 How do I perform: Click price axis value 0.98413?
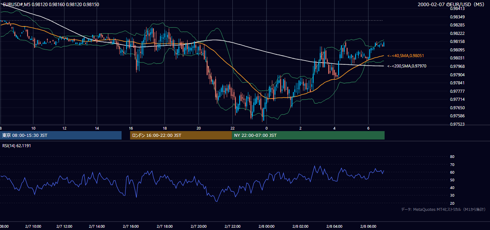click(x=457, y=8)
